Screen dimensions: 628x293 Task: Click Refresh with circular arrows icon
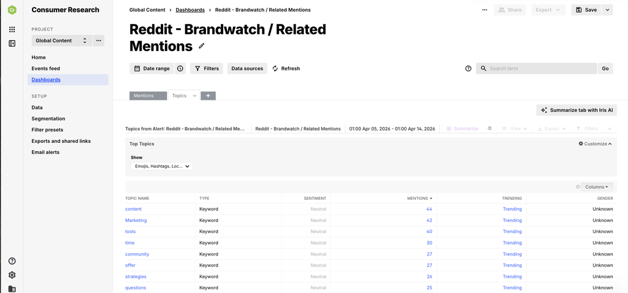coord(286,69)
